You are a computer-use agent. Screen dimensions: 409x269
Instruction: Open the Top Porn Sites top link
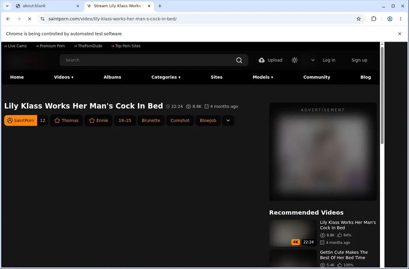click(x=126, y=46)
